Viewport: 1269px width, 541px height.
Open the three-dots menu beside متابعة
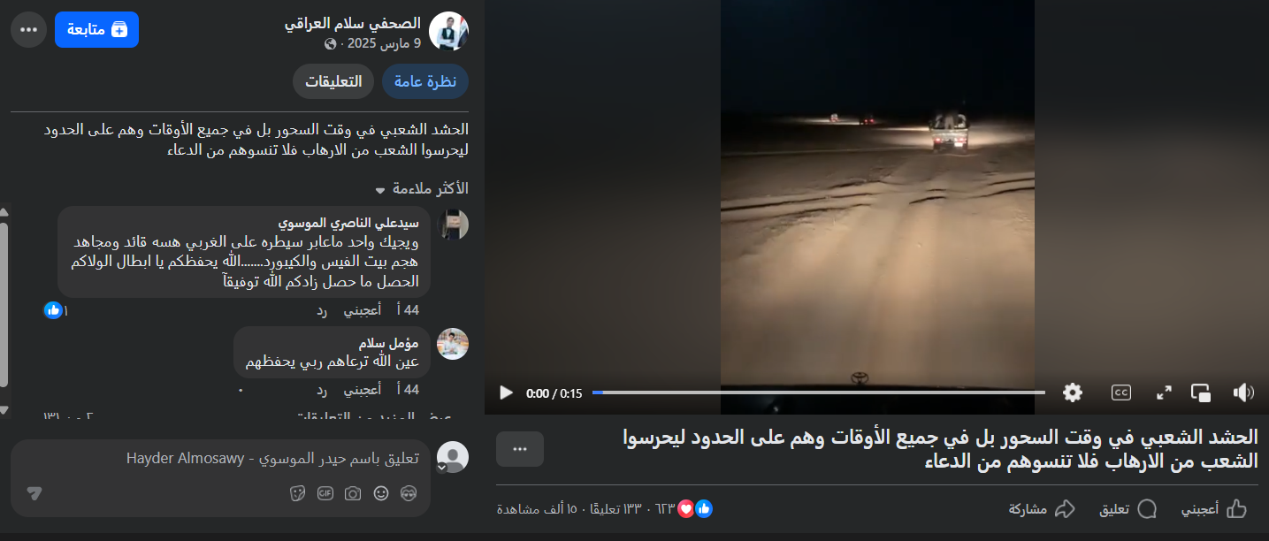coord(28,29)
